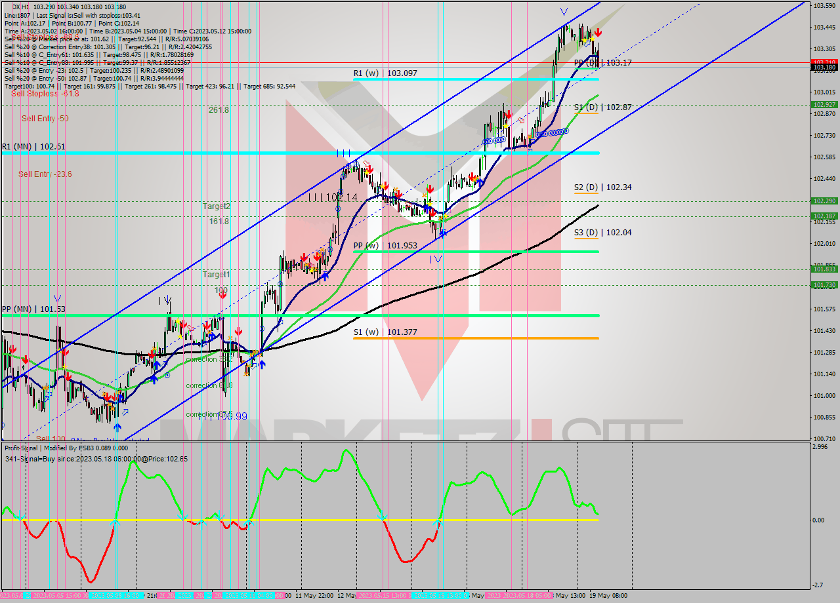The width and height of the screenshot is (840, 603).
Task: Click the 'R1 (w) | 103.097' weekly resistance label
Action: 385,73
